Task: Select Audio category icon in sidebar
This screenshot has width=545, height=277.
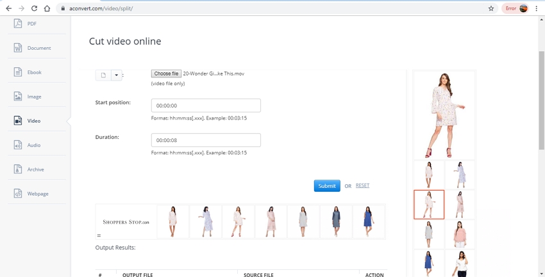Action: click(x=18, y=145)
